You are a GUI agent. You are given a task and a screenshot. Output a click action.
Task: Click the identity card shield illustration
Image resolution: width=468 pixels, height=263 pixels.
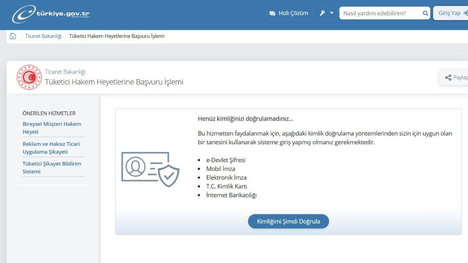pyautogui.click(x=150, y=169)
